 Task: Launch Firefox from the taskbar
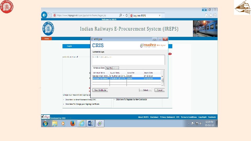pyautogui.click(x=72, y=124)
